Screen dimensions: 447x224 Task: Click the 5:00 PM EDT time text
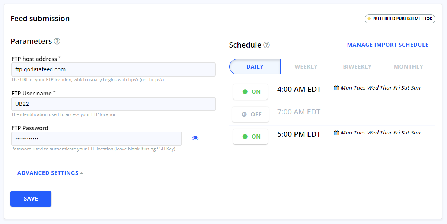[299, 134]
